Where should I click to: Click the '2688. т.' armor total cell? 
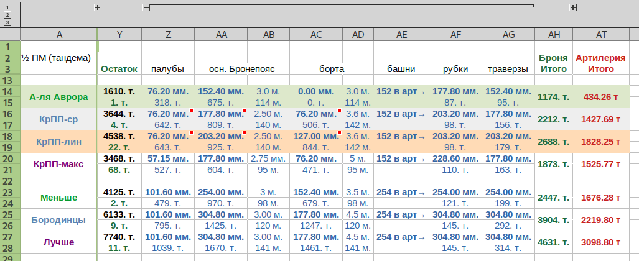553,142
